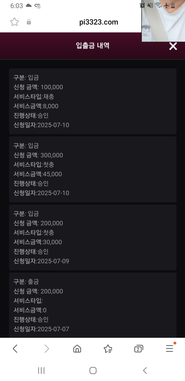Tap the Android recent apps button
The image size is (185, 381).
[41, 370]
